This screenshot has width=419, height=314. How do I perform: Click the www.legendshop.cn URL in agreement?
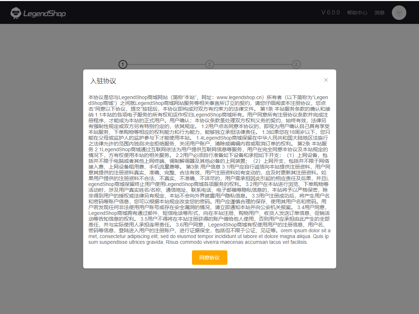[x=239, y=97]
